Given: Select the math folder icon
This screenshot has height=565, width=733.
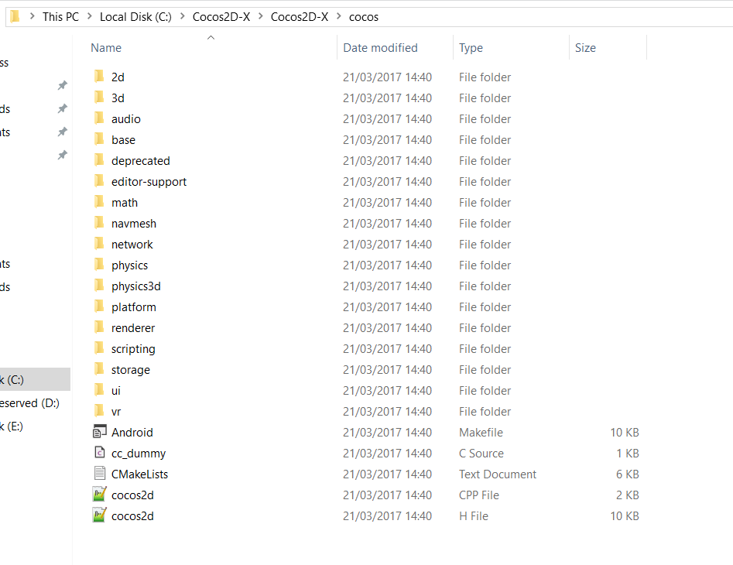Looking at the screenshot, I should [x=98, y=202].
